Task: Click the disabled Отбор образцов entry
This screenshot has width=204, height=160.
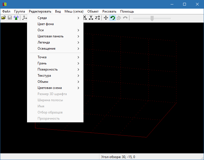Action: pos(55,112)
